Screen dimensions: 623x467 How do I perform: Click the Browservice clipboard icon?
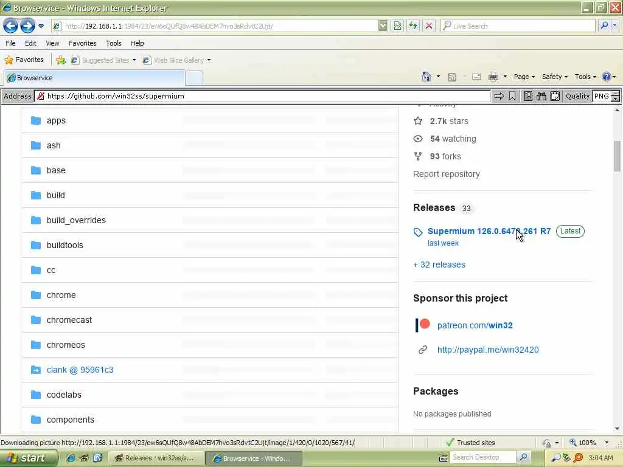point(555,96)
